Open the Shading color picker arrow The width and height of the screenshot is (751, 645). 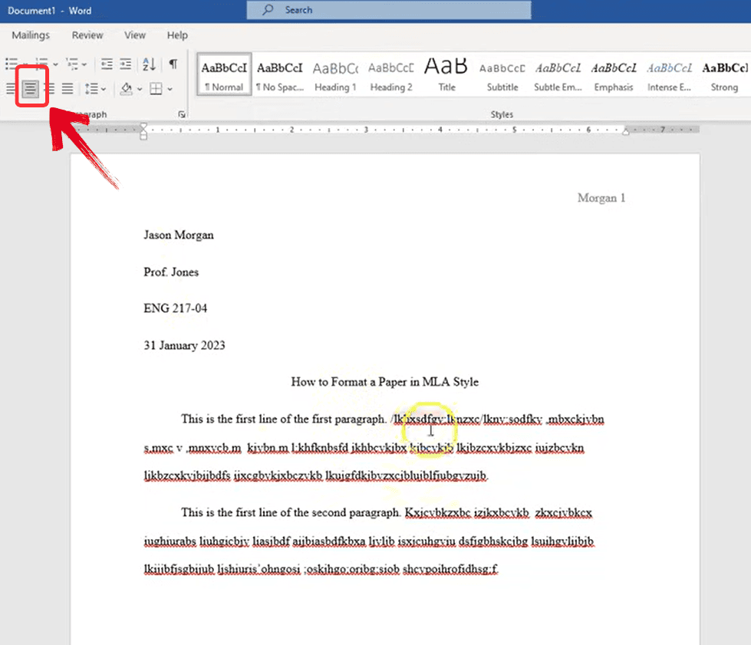click(139, 88)
